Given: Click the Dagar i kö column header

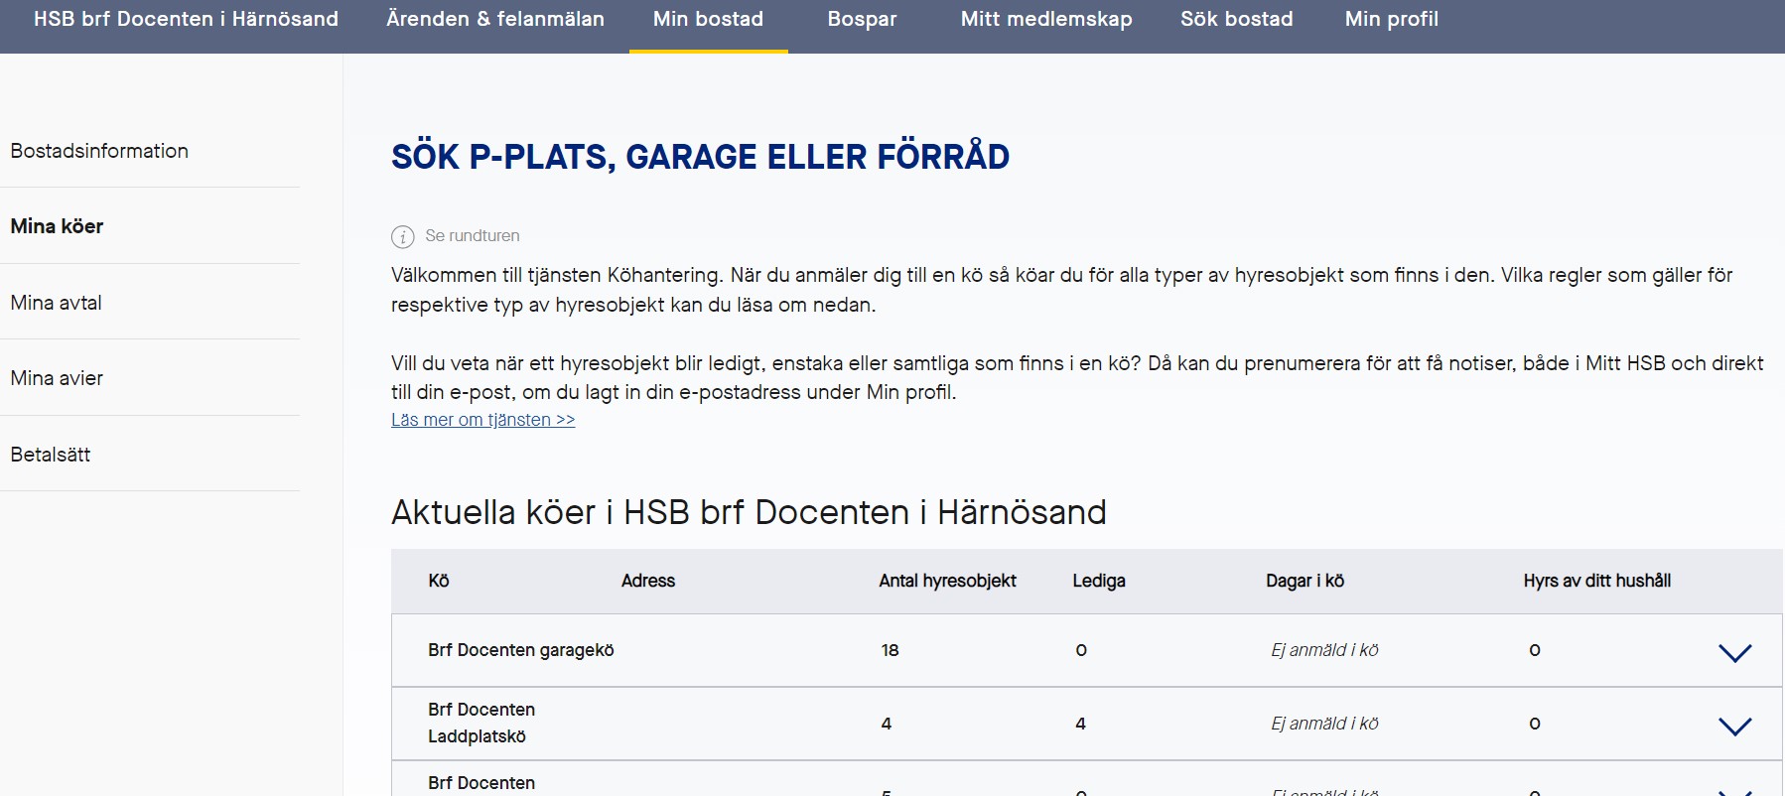Looking at the screenshot, I should 1304,581.
